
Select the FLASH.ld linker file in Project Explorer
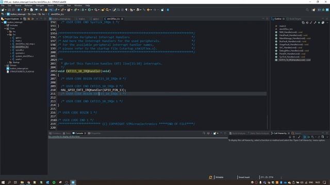[22, 71]
